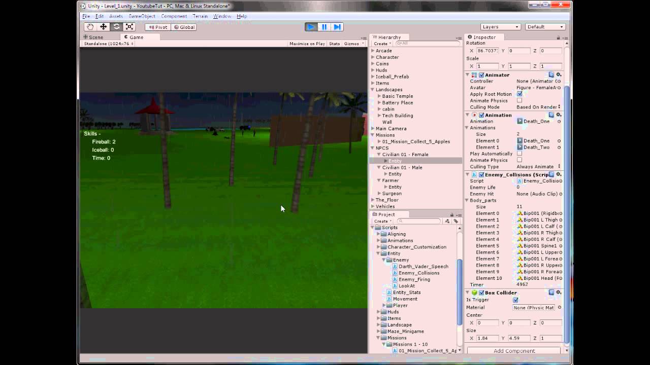Viewport: 650px width, 365px height.
Task: Click the Stats button
Action: point(335,44)
